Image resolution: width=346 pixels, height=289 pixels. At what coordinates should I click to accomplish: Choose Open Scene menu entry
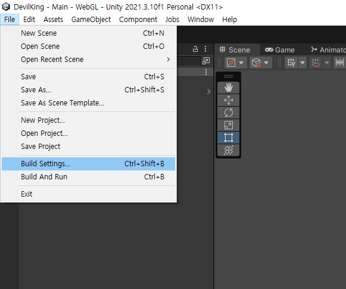coord(88,46)
